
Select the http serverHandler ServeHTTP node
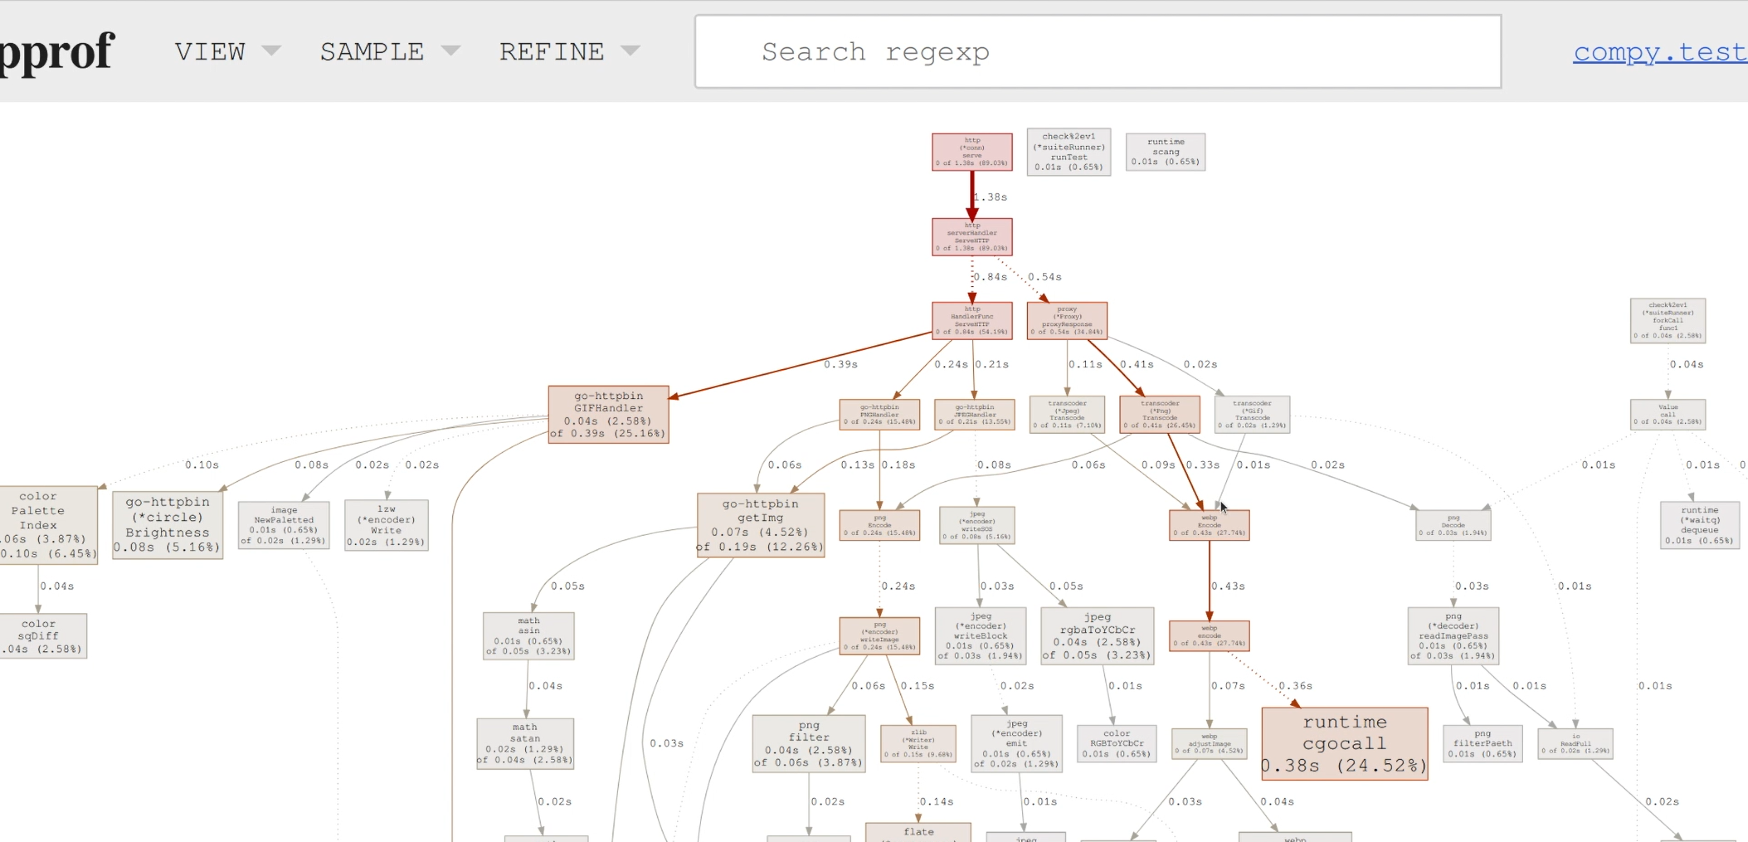pos(971,236)
